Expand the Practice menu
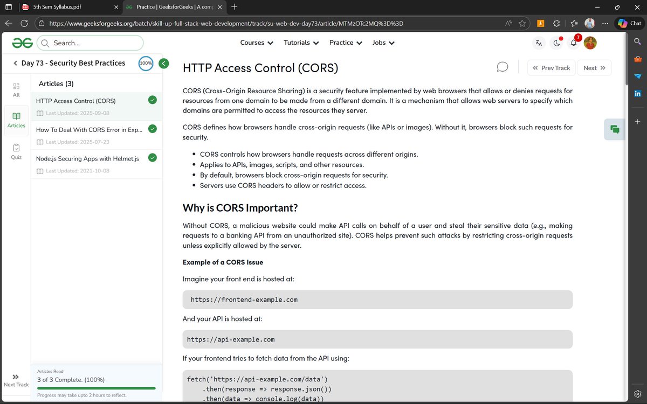This screenshot has height=404, width=647. [346, 43]
